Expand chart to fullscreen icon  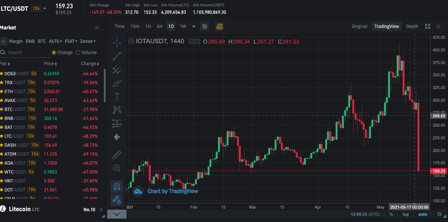tap(428, 26)
